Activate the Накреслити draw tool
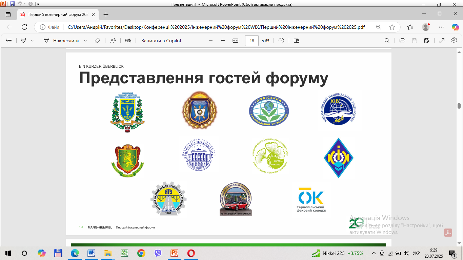Screen dimensions: 463x260 tap(61, 41)
